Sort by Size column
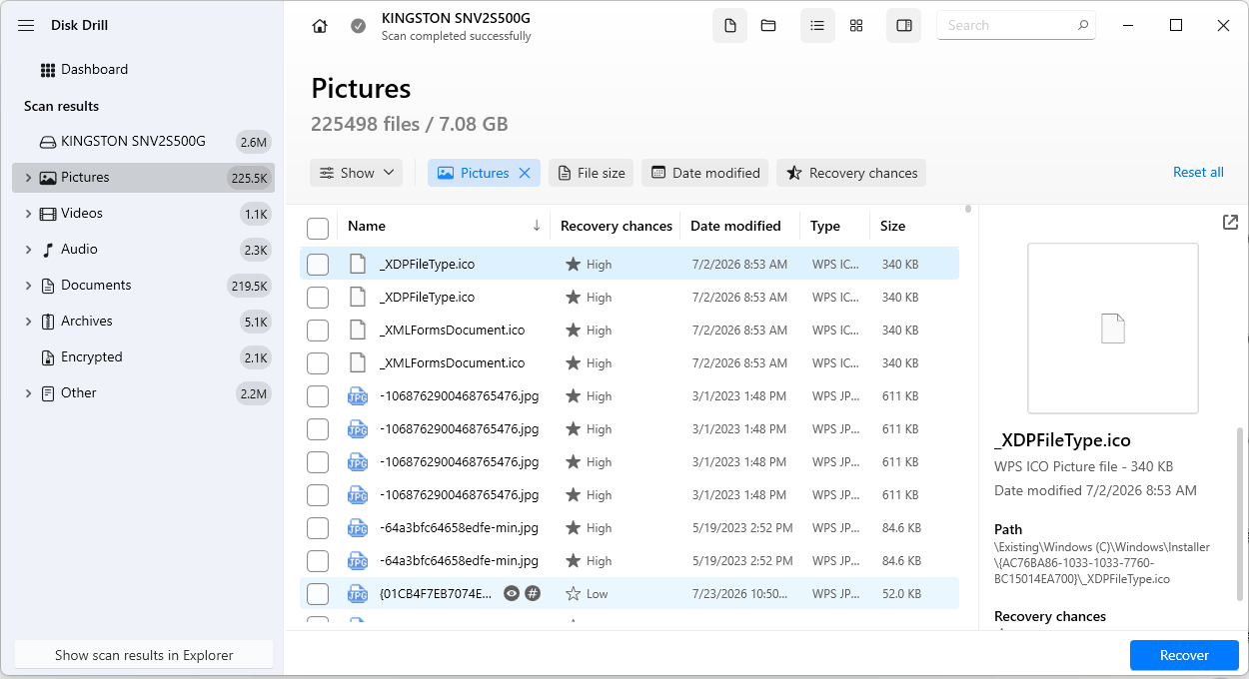 click(x=892, y=226)
